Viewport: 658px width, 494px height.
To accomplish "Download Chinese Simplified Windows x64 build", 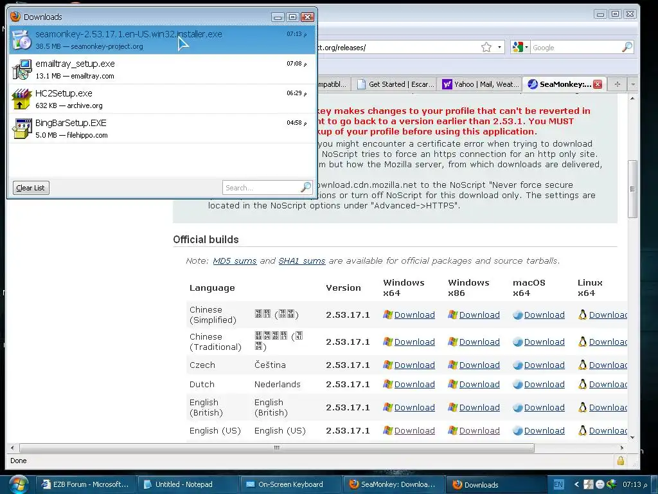I will coord(414,315).
